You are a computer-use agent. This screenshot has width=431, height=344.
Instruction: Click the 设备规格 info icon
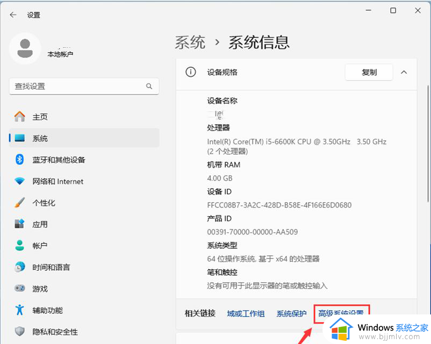[x=191, y=72]
